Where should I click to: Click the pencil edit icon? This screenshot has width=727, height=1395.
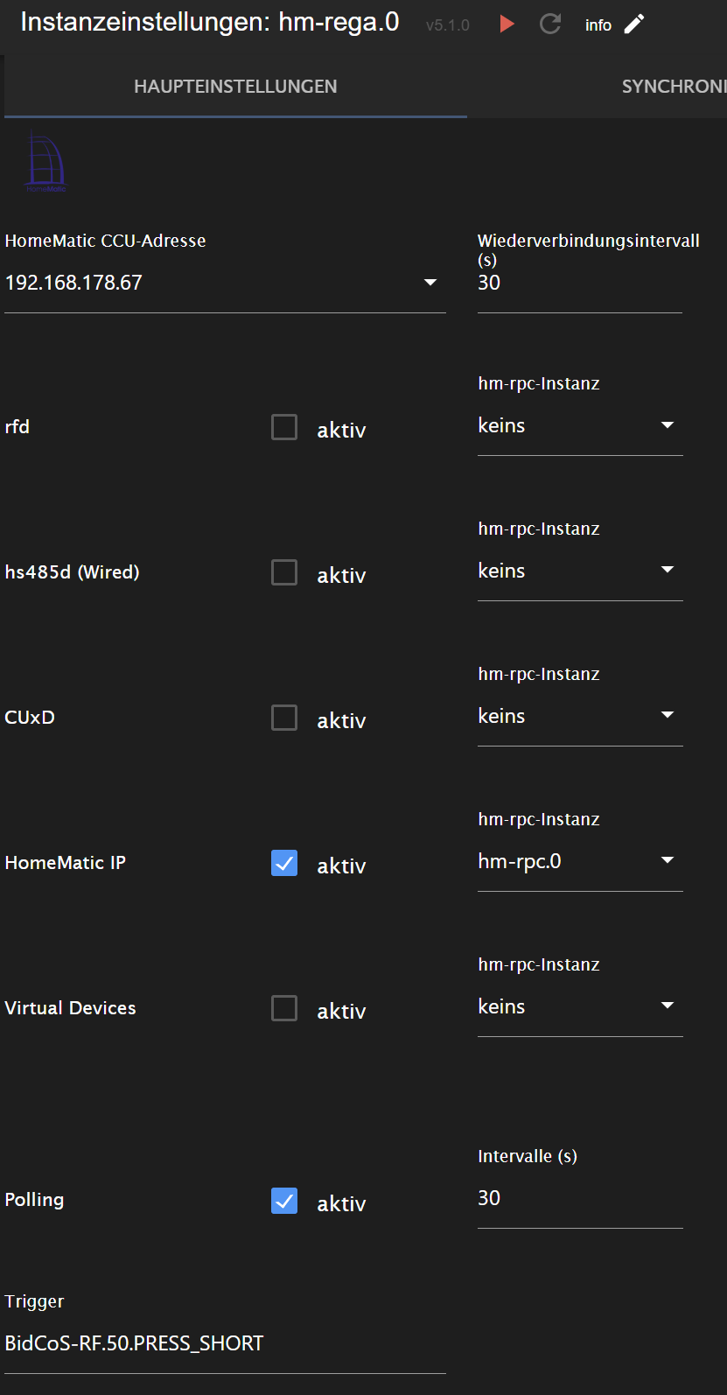click(634, 24)
